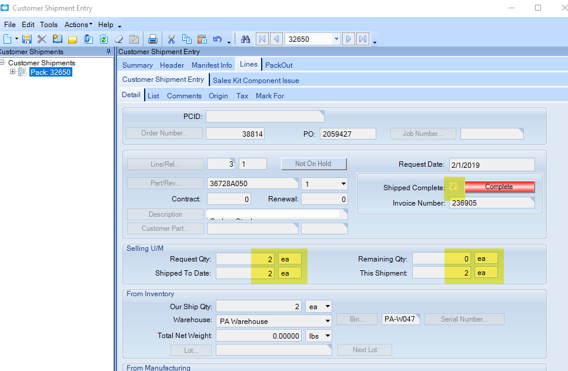Open the Our Ship Qty unit dropdown

pyautogui.click(x=328, y=307)
